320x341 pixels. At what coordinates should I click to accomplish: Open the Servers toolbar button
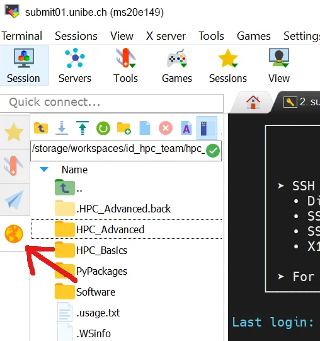(75, 66)
